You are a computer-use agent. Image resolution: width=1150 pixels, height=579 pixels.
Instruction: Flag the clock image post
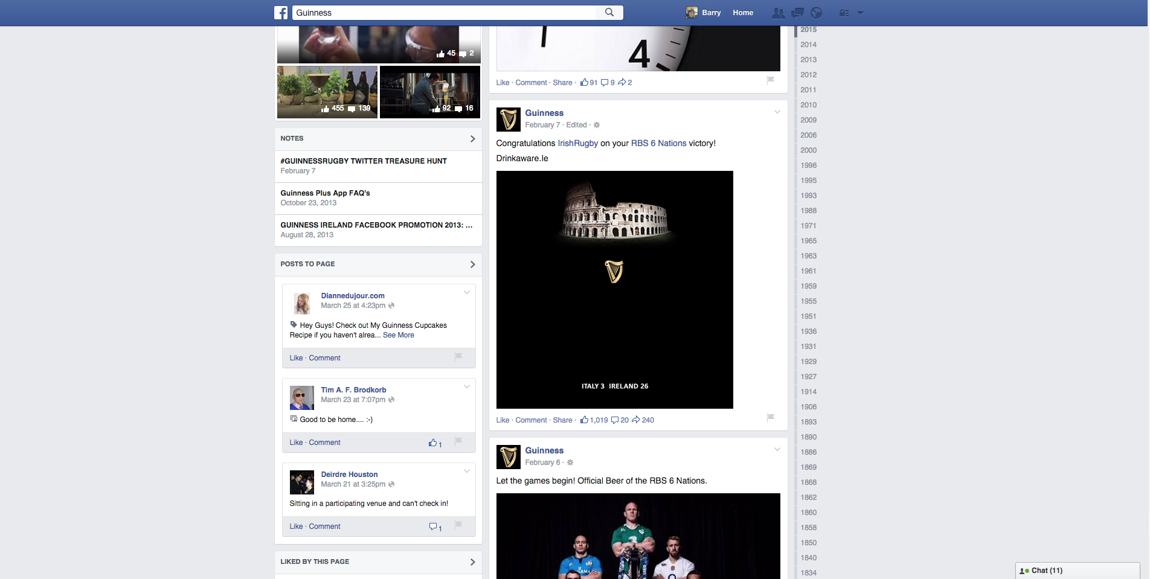pyautogui.click(x=770, y=80)
